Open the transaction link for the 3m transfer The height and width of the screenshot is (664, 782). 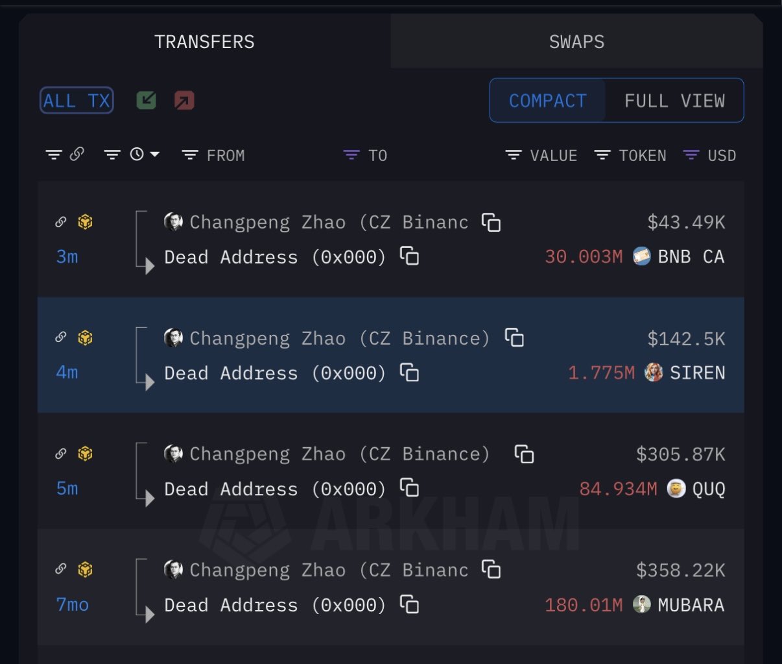point(60,222)
